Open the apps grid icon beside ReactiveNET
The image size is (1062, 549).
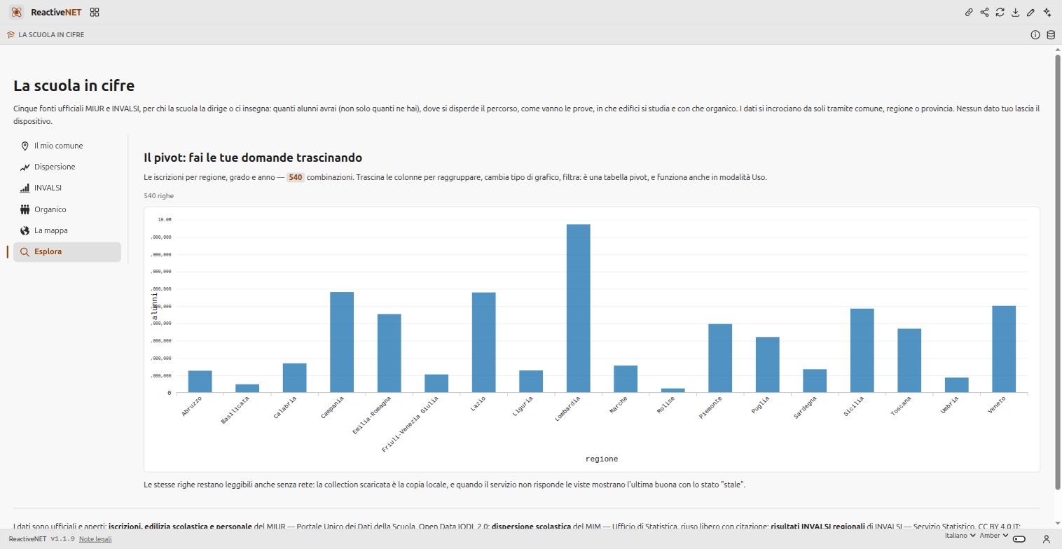click(x=95, y=12)
